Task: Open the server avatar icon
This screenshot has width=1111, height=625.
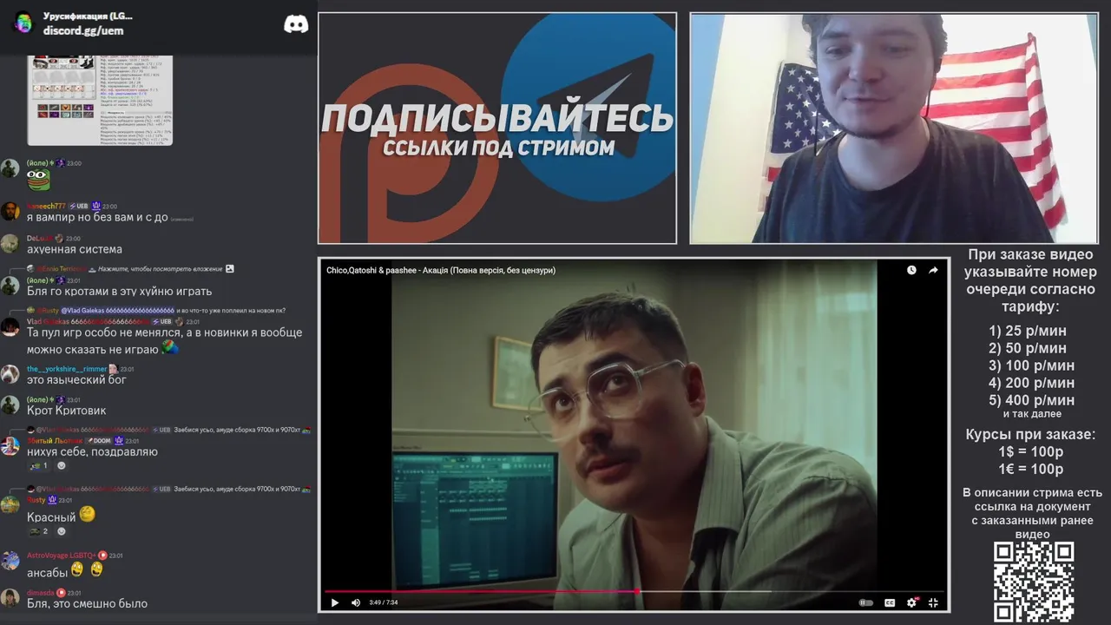Action: click(x=23, y=23)
